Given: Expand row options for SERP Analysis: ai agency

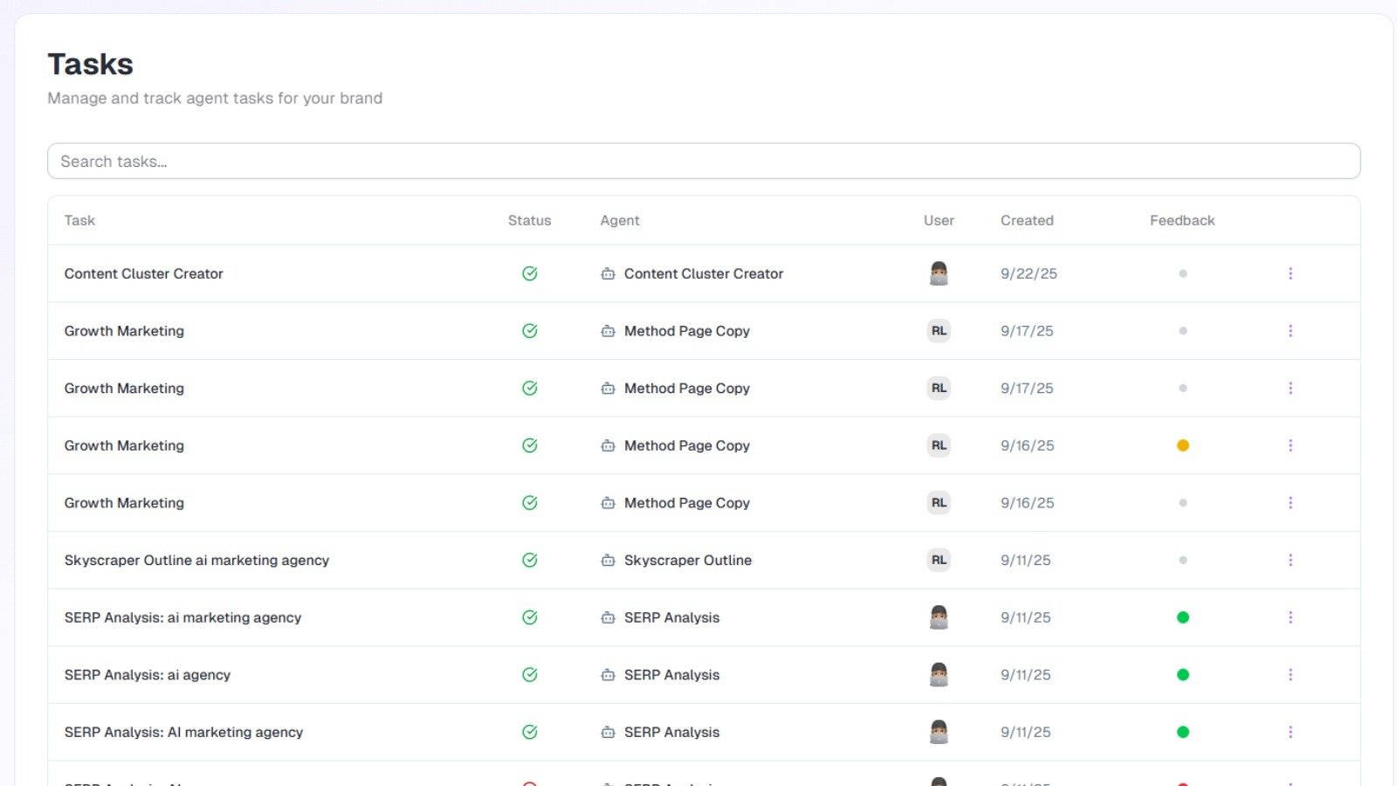Looking at the screenshot, I should tap(1290, 675).
